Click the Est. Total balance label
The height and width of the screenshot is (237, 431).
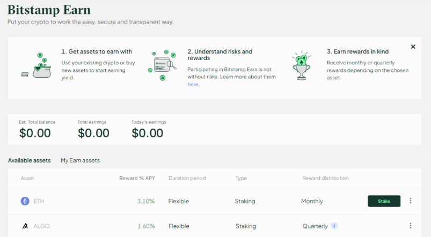click(37, 122)
